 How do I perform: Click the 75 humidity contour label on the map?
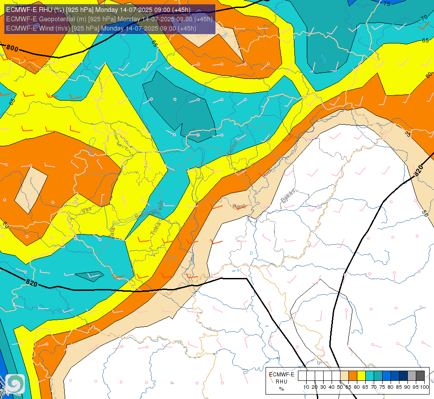[387, 4]
